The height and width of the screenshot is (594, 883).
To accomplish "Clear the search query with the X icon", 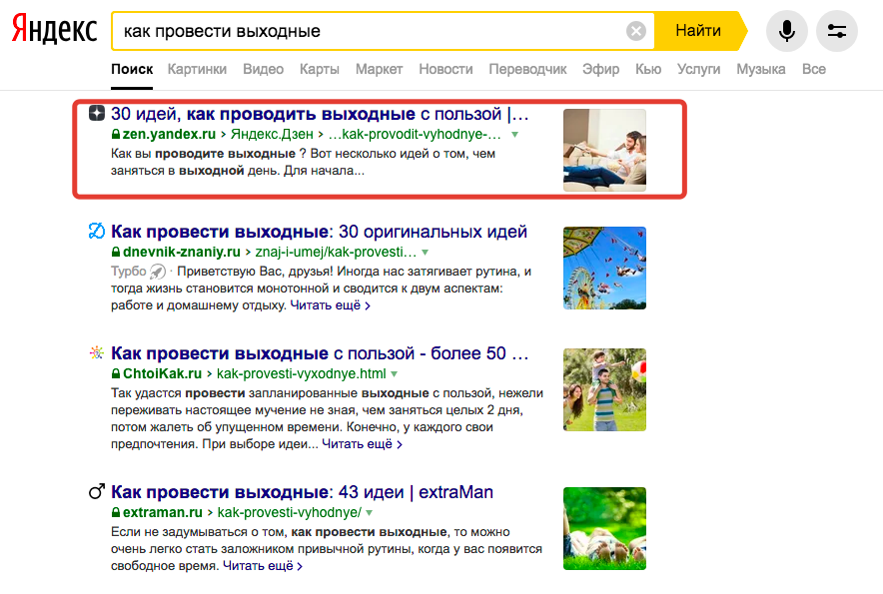I will point(636,30).
